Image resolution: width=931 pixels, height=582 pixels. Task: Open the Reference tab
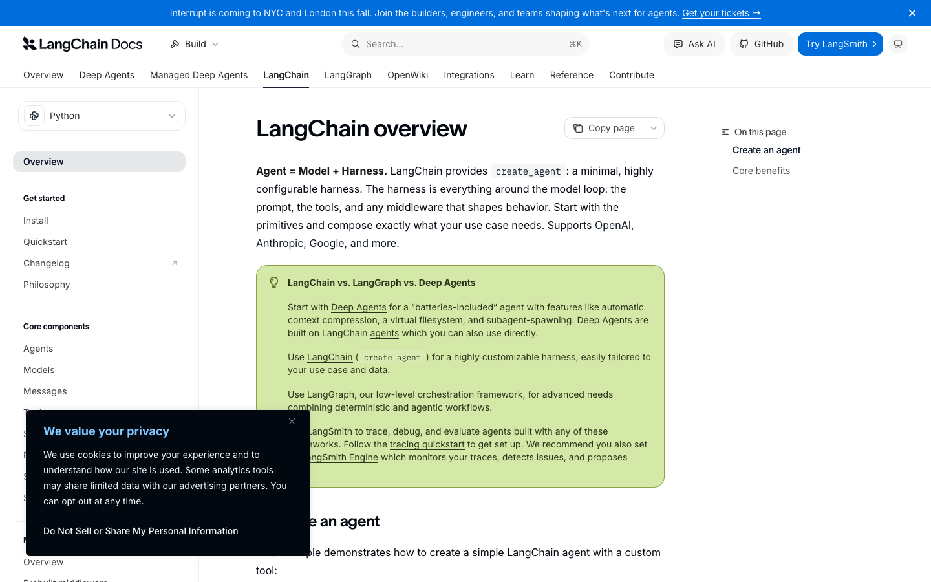pos(572,75)
